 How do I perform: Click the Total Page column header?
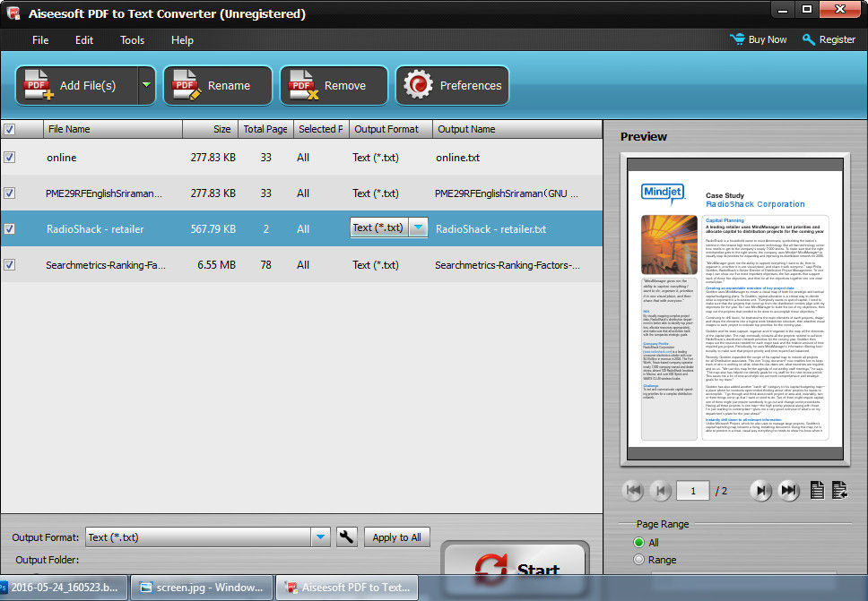pyautogui.click(x=265, y=129)
